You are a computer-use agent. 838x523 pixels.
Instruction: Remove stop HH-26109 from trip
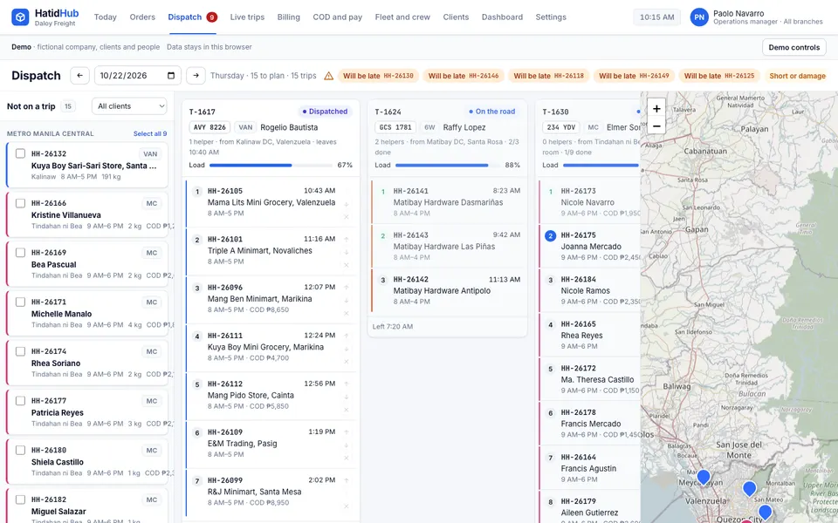347,458
